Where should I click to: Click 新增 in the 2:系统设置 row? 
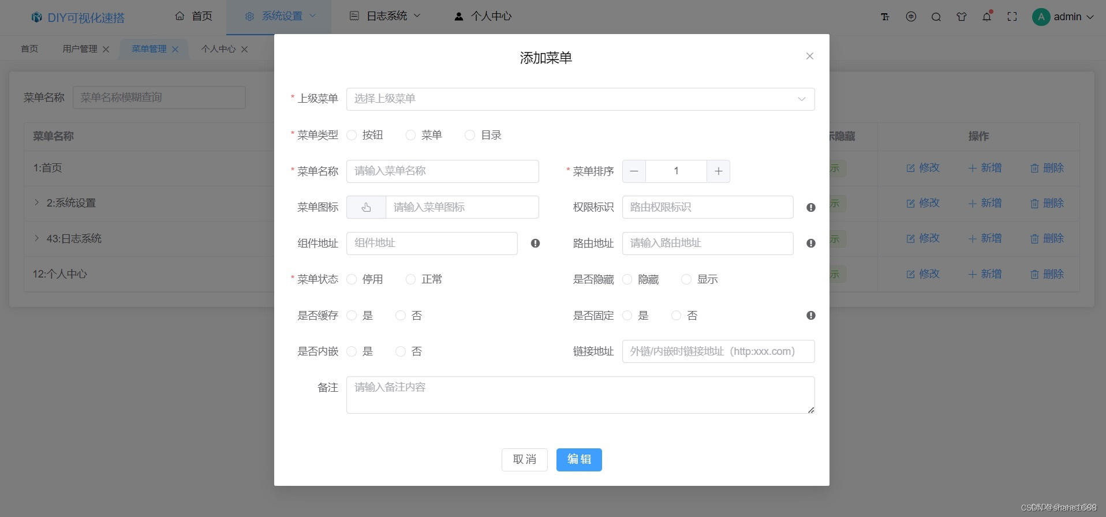(x=985, y=203)
